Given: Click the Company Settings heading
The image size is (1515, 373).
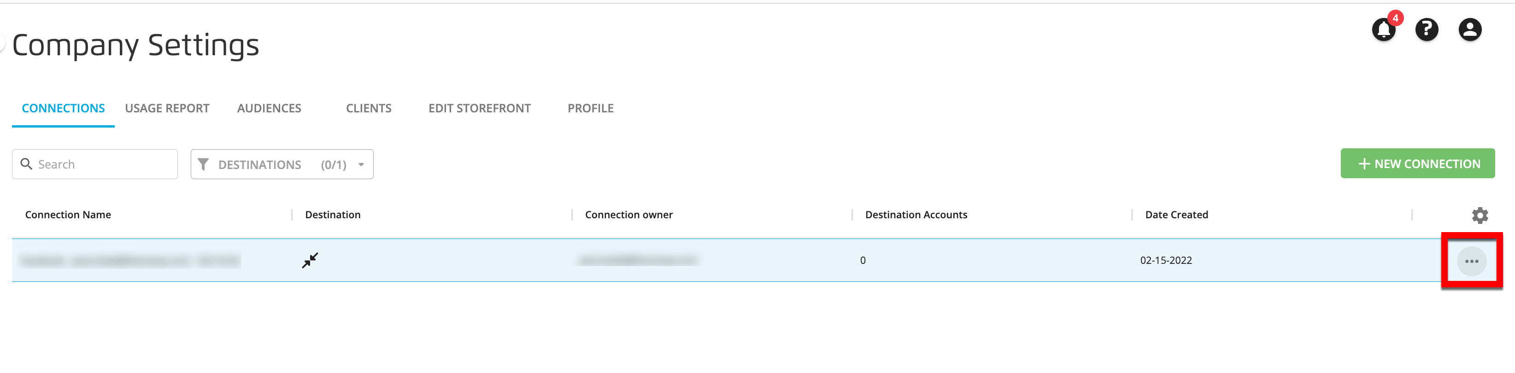Looking at the screenshot, I should (x=136, y=46).
